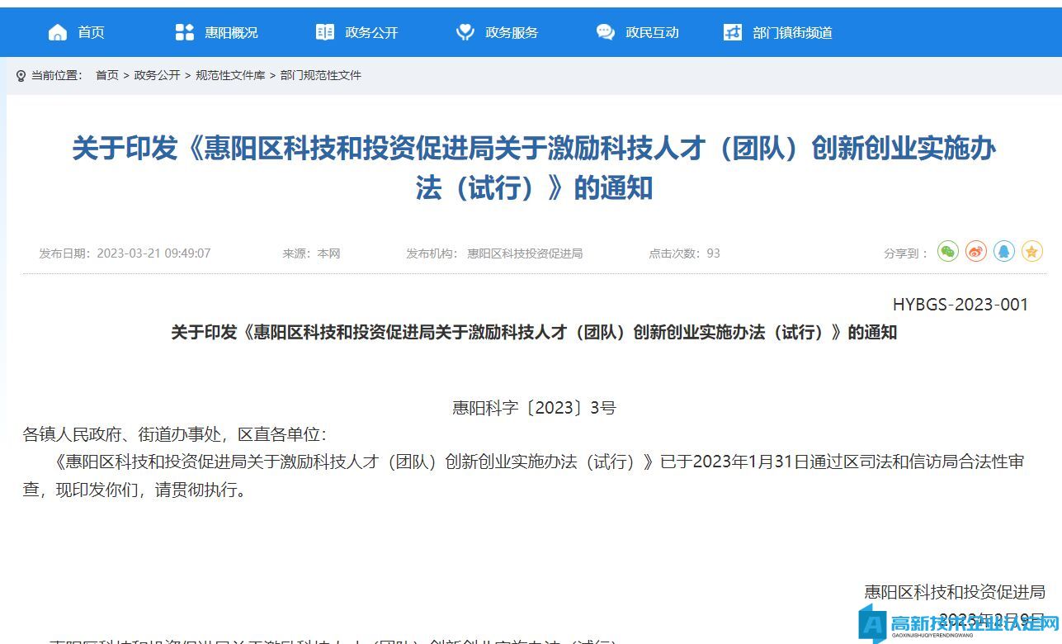Viewport: 1062px width, 644px height.
Task: Click the view count 点击次数：93
Action: (684, 253)
